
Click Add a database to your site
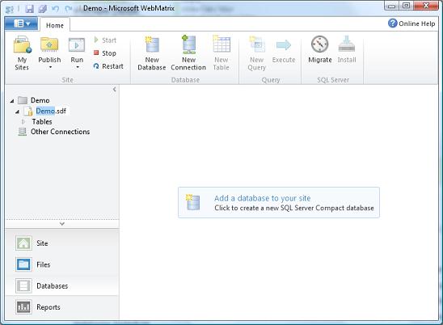(x=279, y=202)
